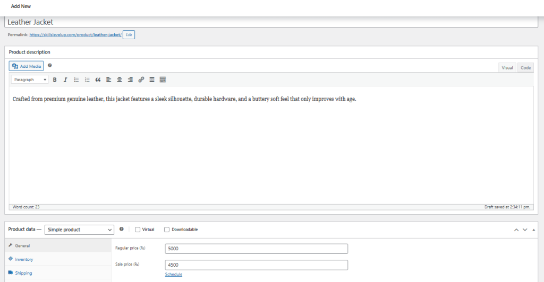This screenshot has height=282, width=544.
Task: Open the Paragraph format dropdown
Action: pyautogui.click(x=30, y=80)
